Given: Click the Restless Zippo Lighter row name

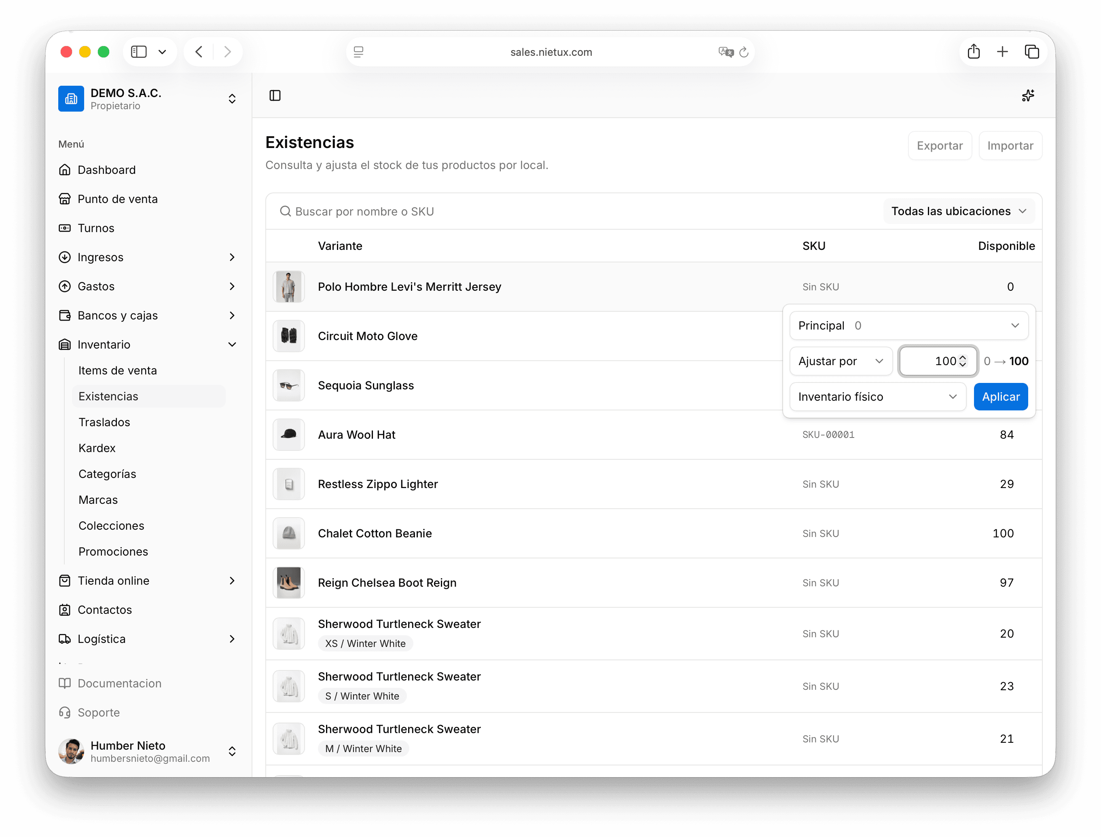Looking at the screenshot, I should point(378,484).
